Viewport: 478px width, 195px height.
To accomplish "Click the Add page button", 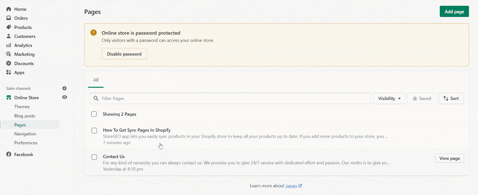I will click(454, 11).
